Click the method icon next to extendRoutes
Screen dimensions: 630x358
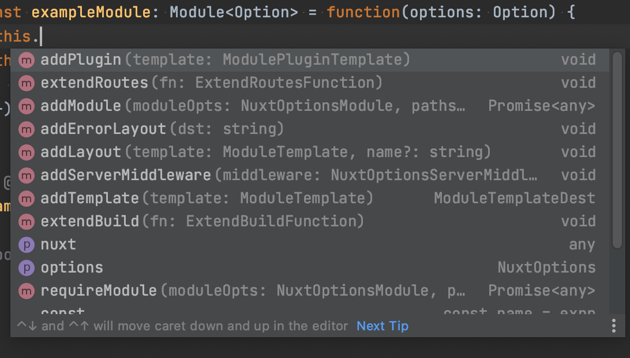[x=27, y=83]
